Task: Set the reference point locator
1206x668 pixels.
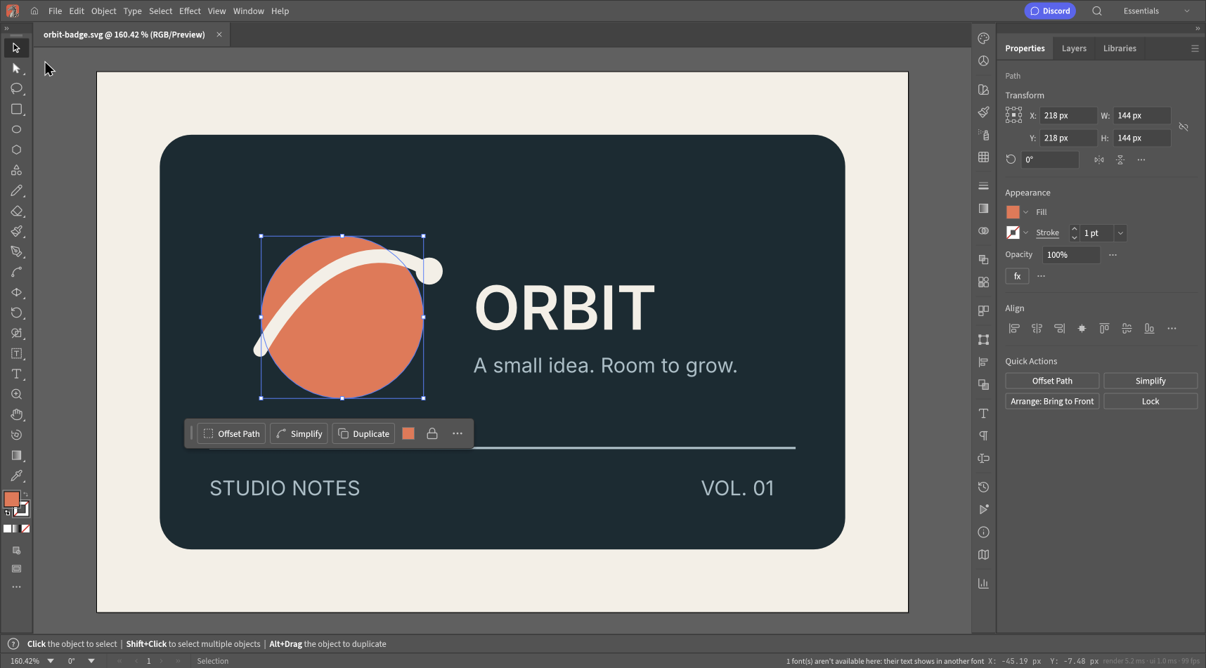Action: [1013, 115]
